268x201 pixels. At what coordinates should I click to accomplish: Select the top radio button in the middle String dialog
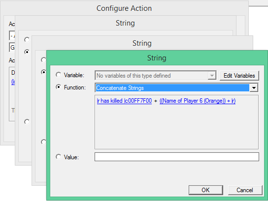pos(43,60)
